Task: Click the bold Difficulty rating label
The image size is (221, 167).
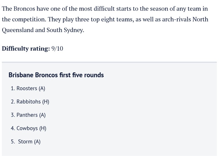Action: coord(26,49)
